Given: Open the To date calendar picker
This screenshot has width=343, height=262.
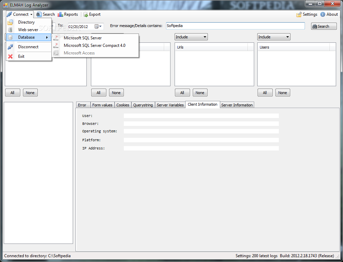Looking at the screenshot, I should tap(98, 26).
